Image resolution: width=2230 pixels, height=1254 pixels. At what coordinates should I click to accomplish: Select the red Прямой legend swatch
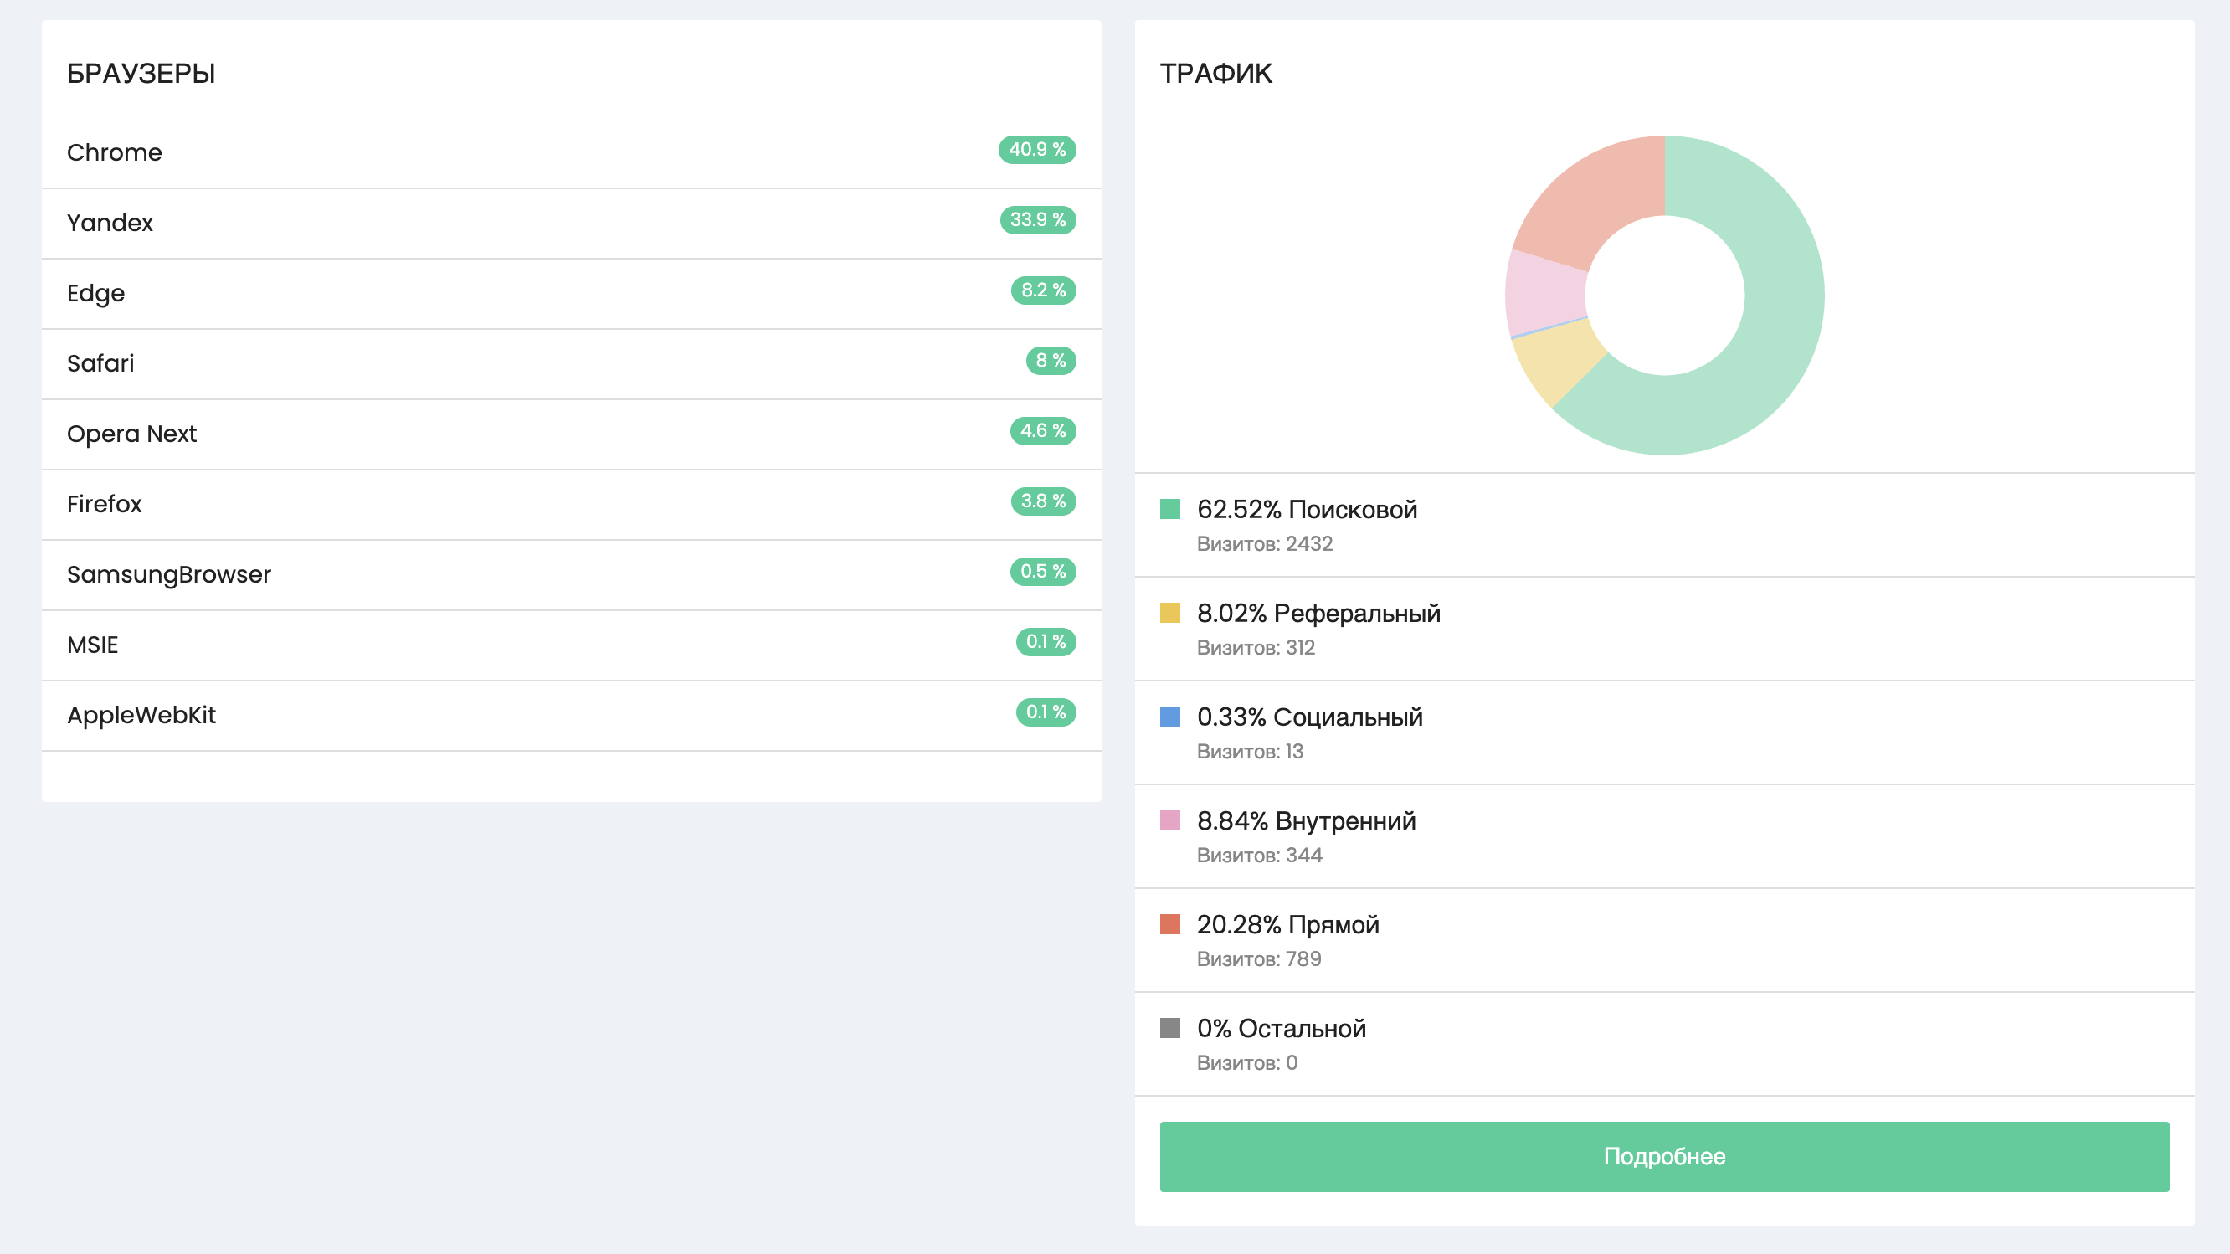pos(1169,924)
